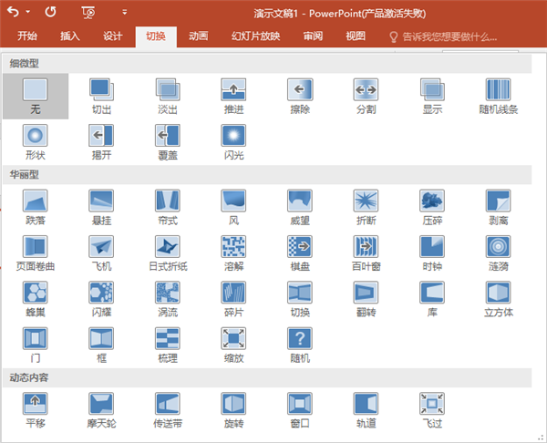Apply the 跌落 fall over transition
547x443 pixels.
click(36, 207)
